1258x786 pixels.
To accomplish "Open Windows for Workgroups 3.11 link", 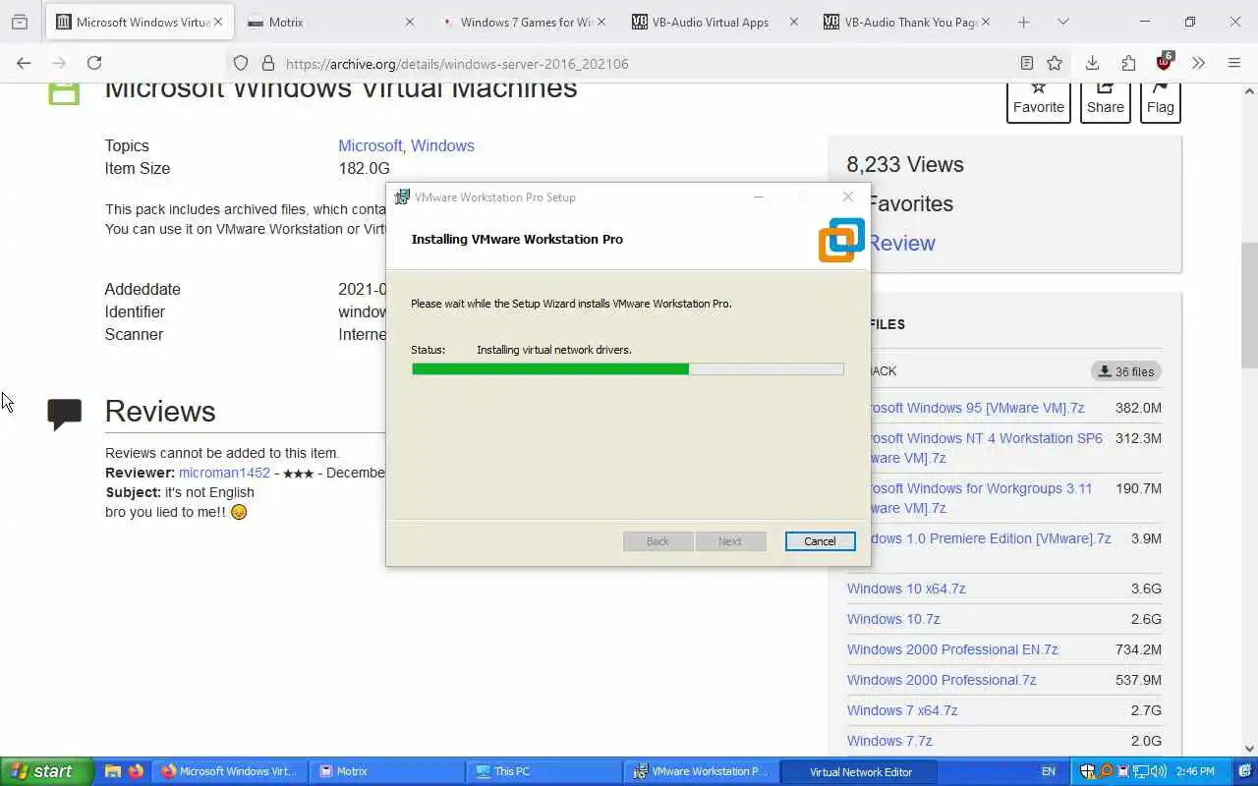I will 982,498.
